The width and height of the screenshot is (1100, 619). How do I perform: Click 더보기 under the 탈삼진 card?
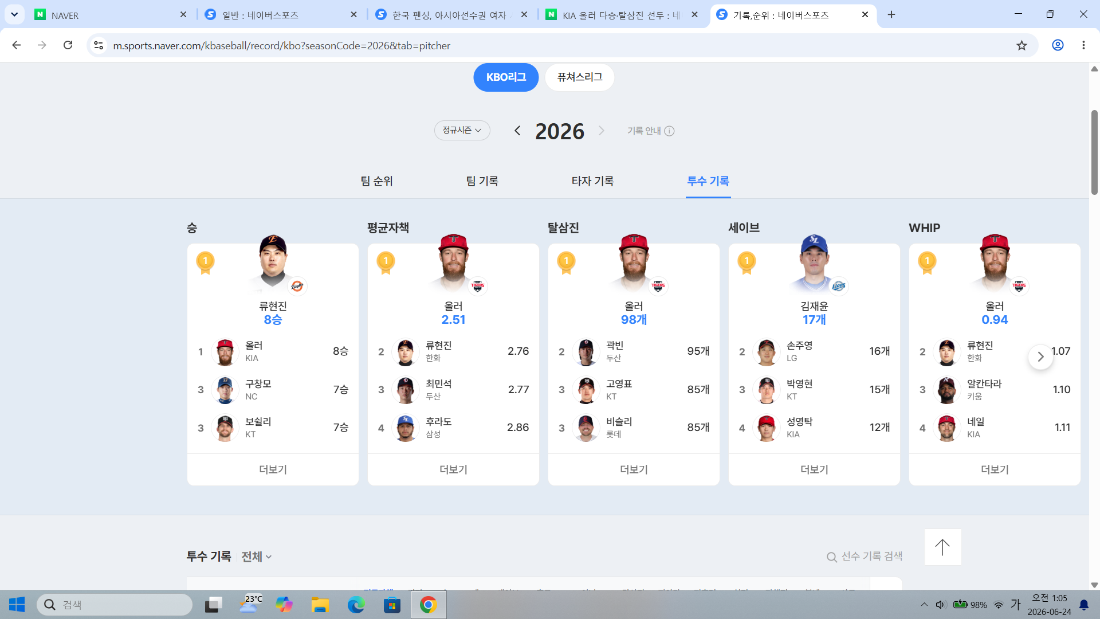pos(634,469)
